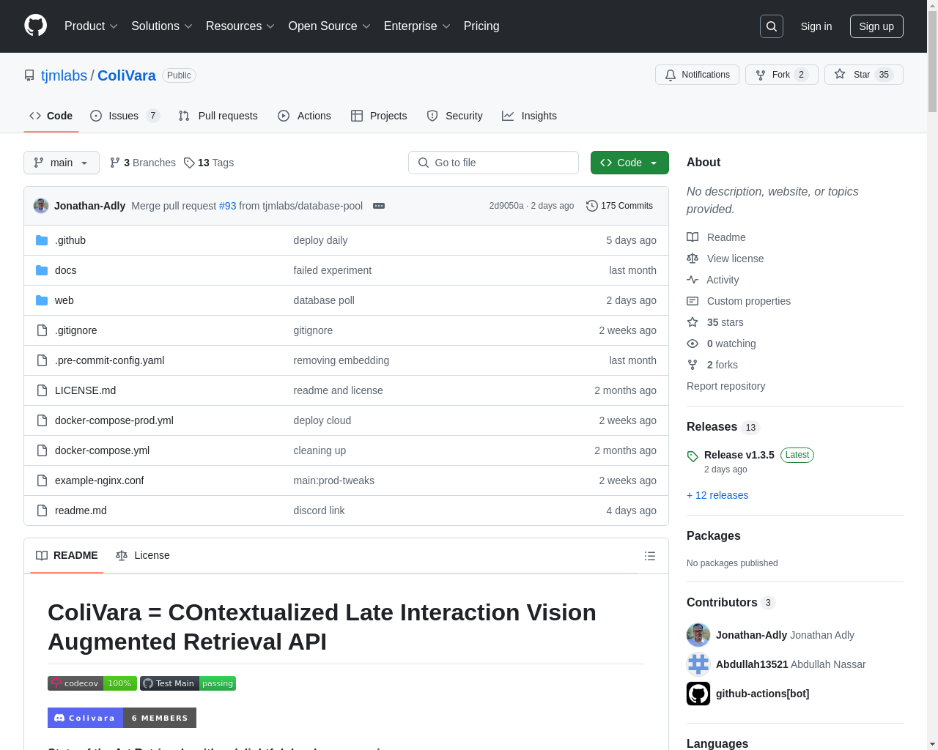
Task: Fork the repository with Fork button
Action: 781,75
